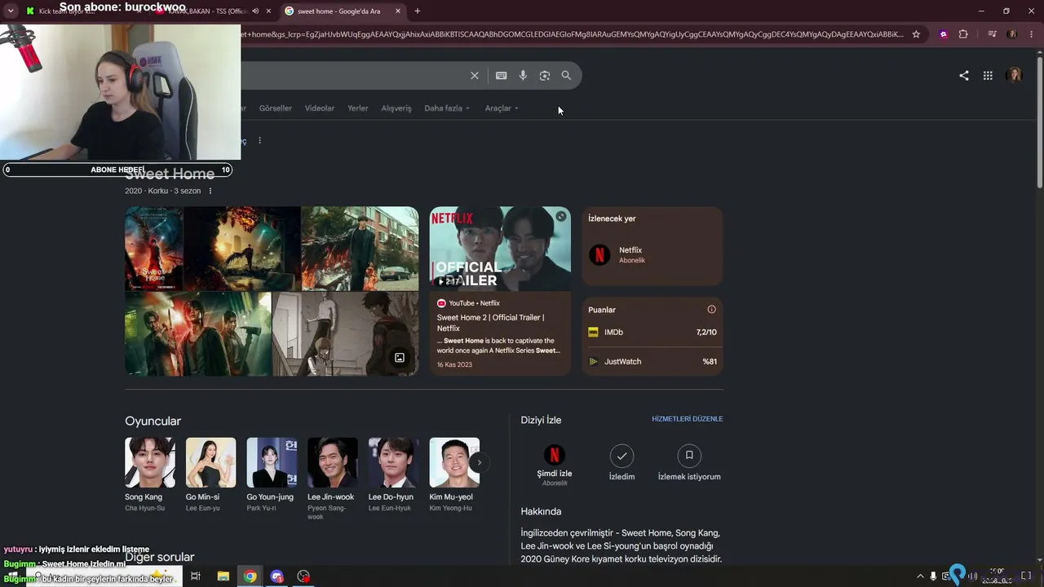
Task: Open the tab search dropdown in Chrome
Action: [11, 11]
